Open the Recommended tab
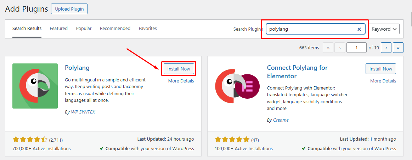412x160 pixels. [115, 28]
